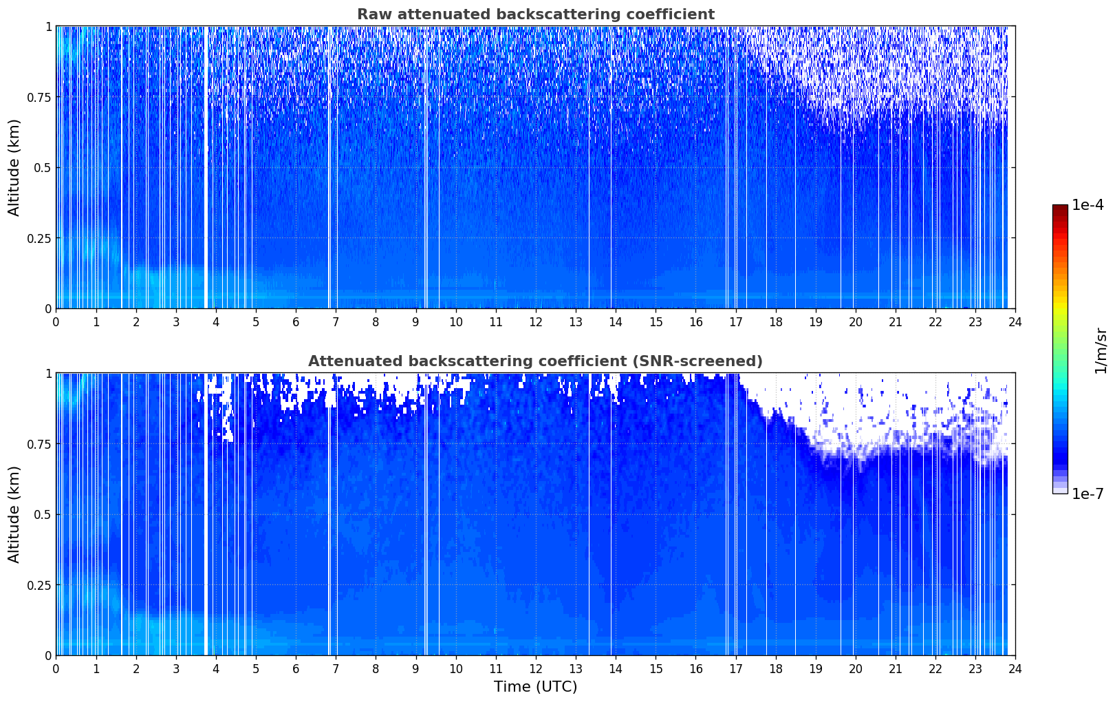Screen dimensions: 1115x702
Task: Click hour tick 24 under the raw plot
Action: pyautogui.click(x=1015, y=321)
